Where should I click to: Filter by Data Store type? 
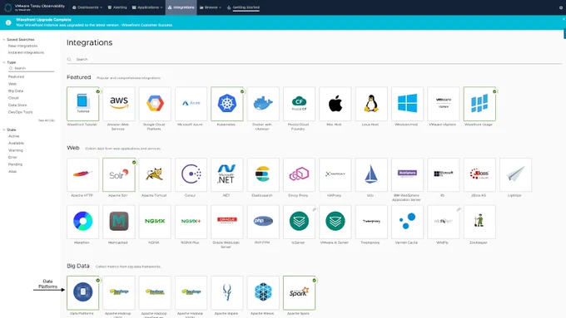click(x=17, y=105)
